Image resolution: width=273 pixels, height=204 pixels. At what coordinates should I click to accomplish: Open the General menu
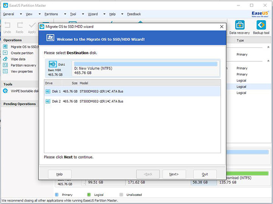pyautogui.click(x=9, y=14)
